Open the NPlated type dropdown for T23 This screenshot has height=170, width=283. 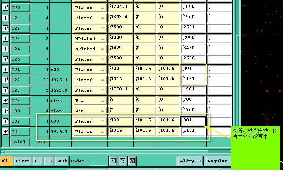pyautogui.click(x=90, y=39)
